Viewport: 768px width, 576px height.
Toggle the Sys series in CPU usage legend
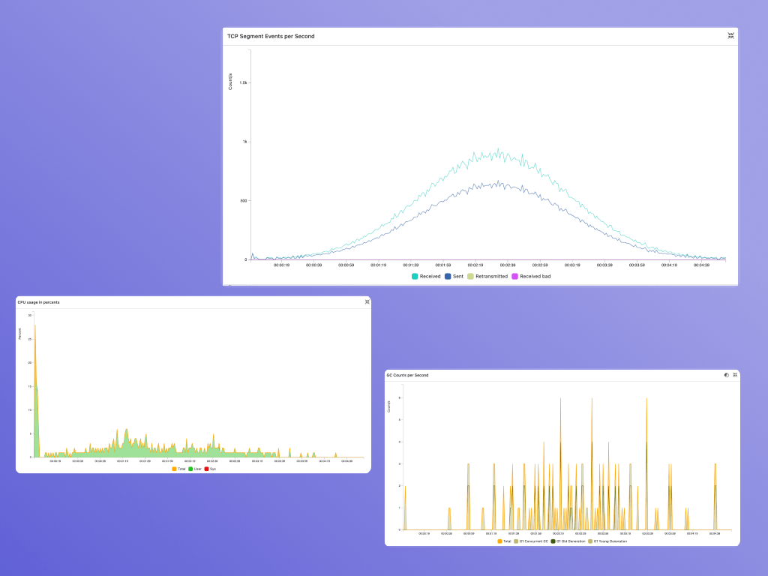(210, 469)
